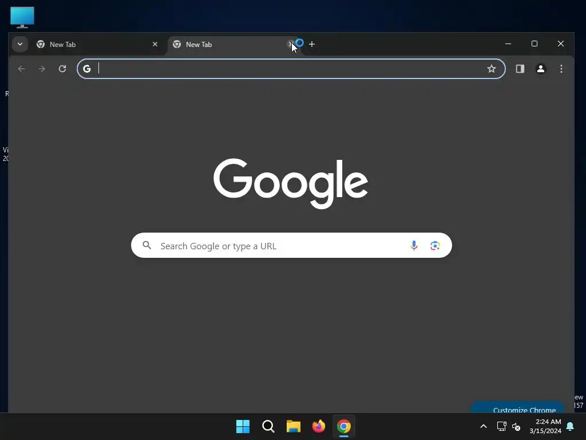This screenshot has width=586, height=440.
Task: Click the magnifier icon in the search box
Action: (x=147, y=245)
